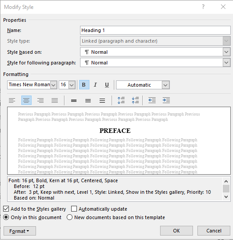This screenshot has height=240, width=233.
Task: Align text left icon
Action: [x=12, y=100]
